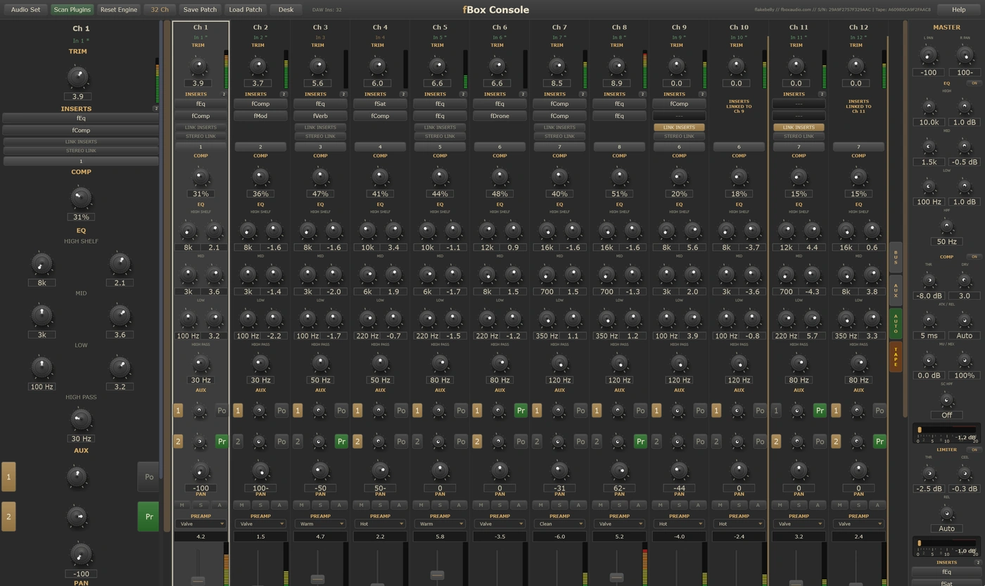Open the Ch 2 Preamp dropdown
Image resolution: width=985 pixels, height=586 pixels.
point(260,523)
